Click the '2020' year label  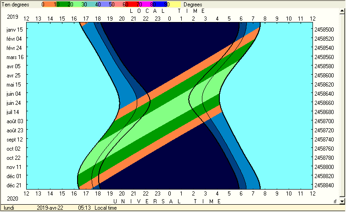pyautogui.click(x=12, y=199)
